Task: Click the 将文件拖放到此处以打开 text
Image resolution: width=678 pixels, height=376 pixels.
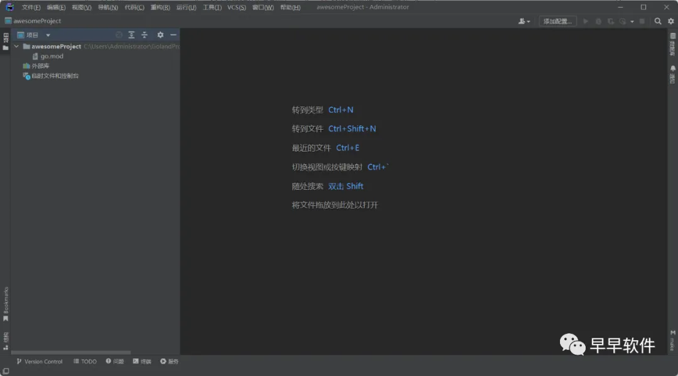Action: pos(335,205)
